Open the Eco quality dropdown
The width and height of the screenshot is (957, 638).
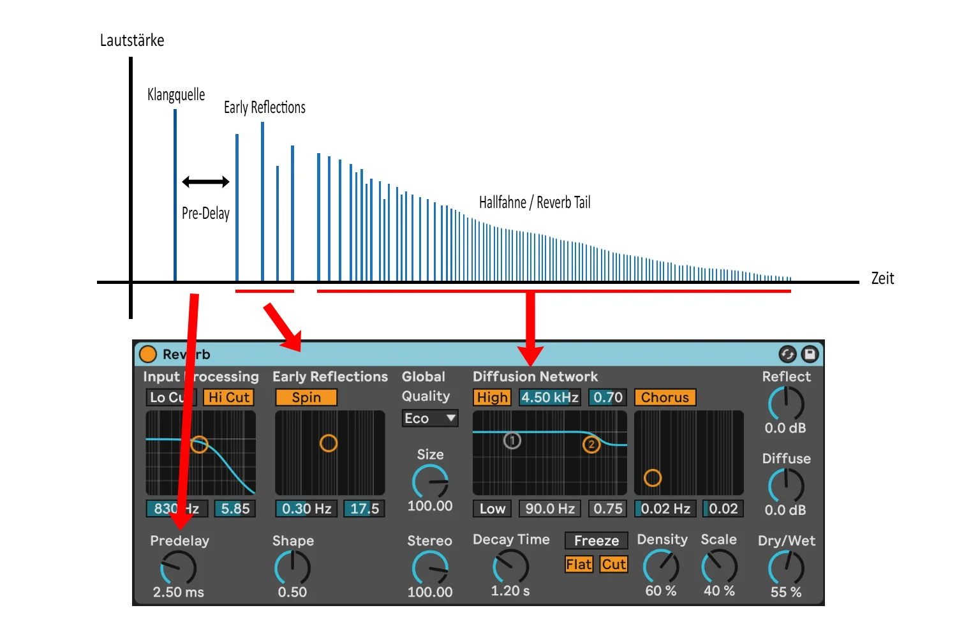[430, 419]
